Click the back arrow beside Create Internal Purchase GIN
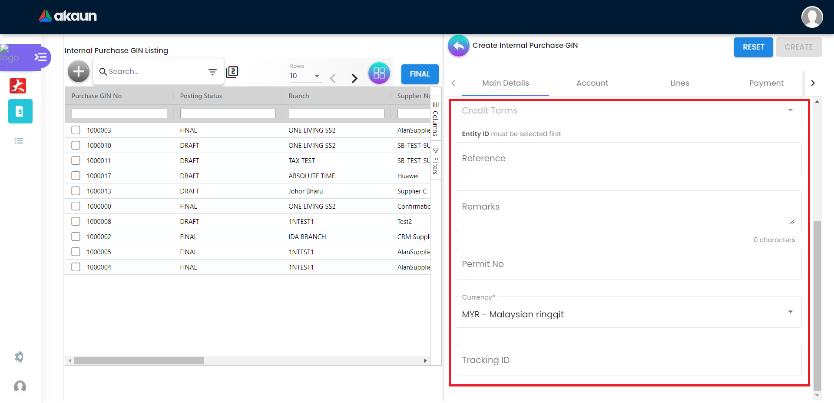Viewport: 834px width, 403px height. coord(459,46)
